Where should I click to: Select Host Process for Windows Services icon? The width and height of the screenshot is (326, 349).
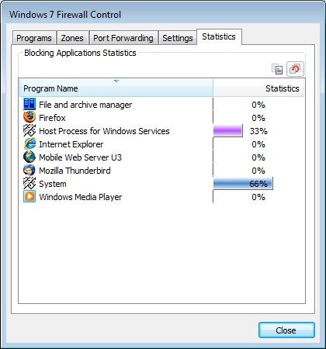pos(29,130)
